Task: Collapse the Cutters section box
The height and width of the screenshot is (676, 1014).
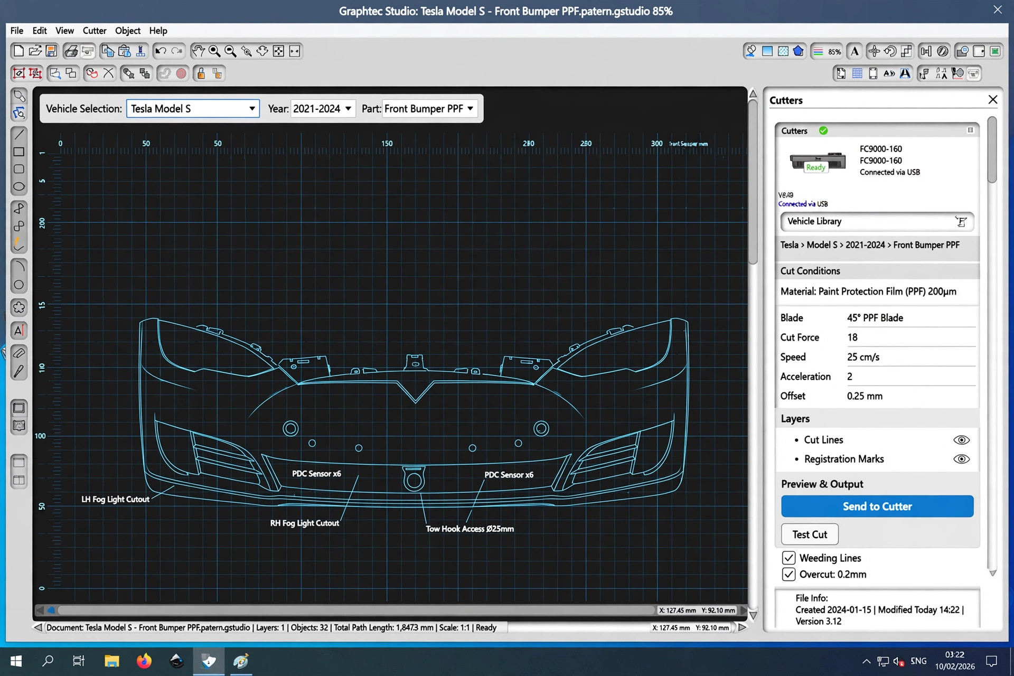Action: pos(970,130)
